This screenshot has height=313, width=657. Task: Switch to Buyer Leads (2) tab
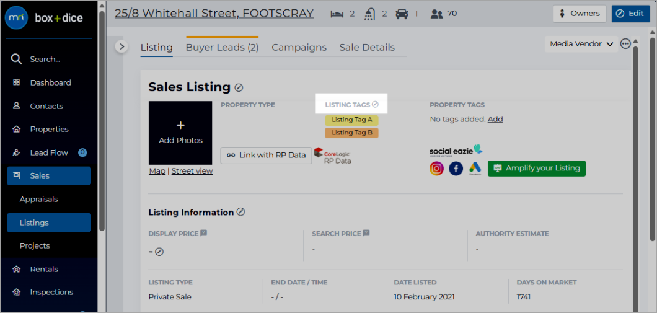222,48
